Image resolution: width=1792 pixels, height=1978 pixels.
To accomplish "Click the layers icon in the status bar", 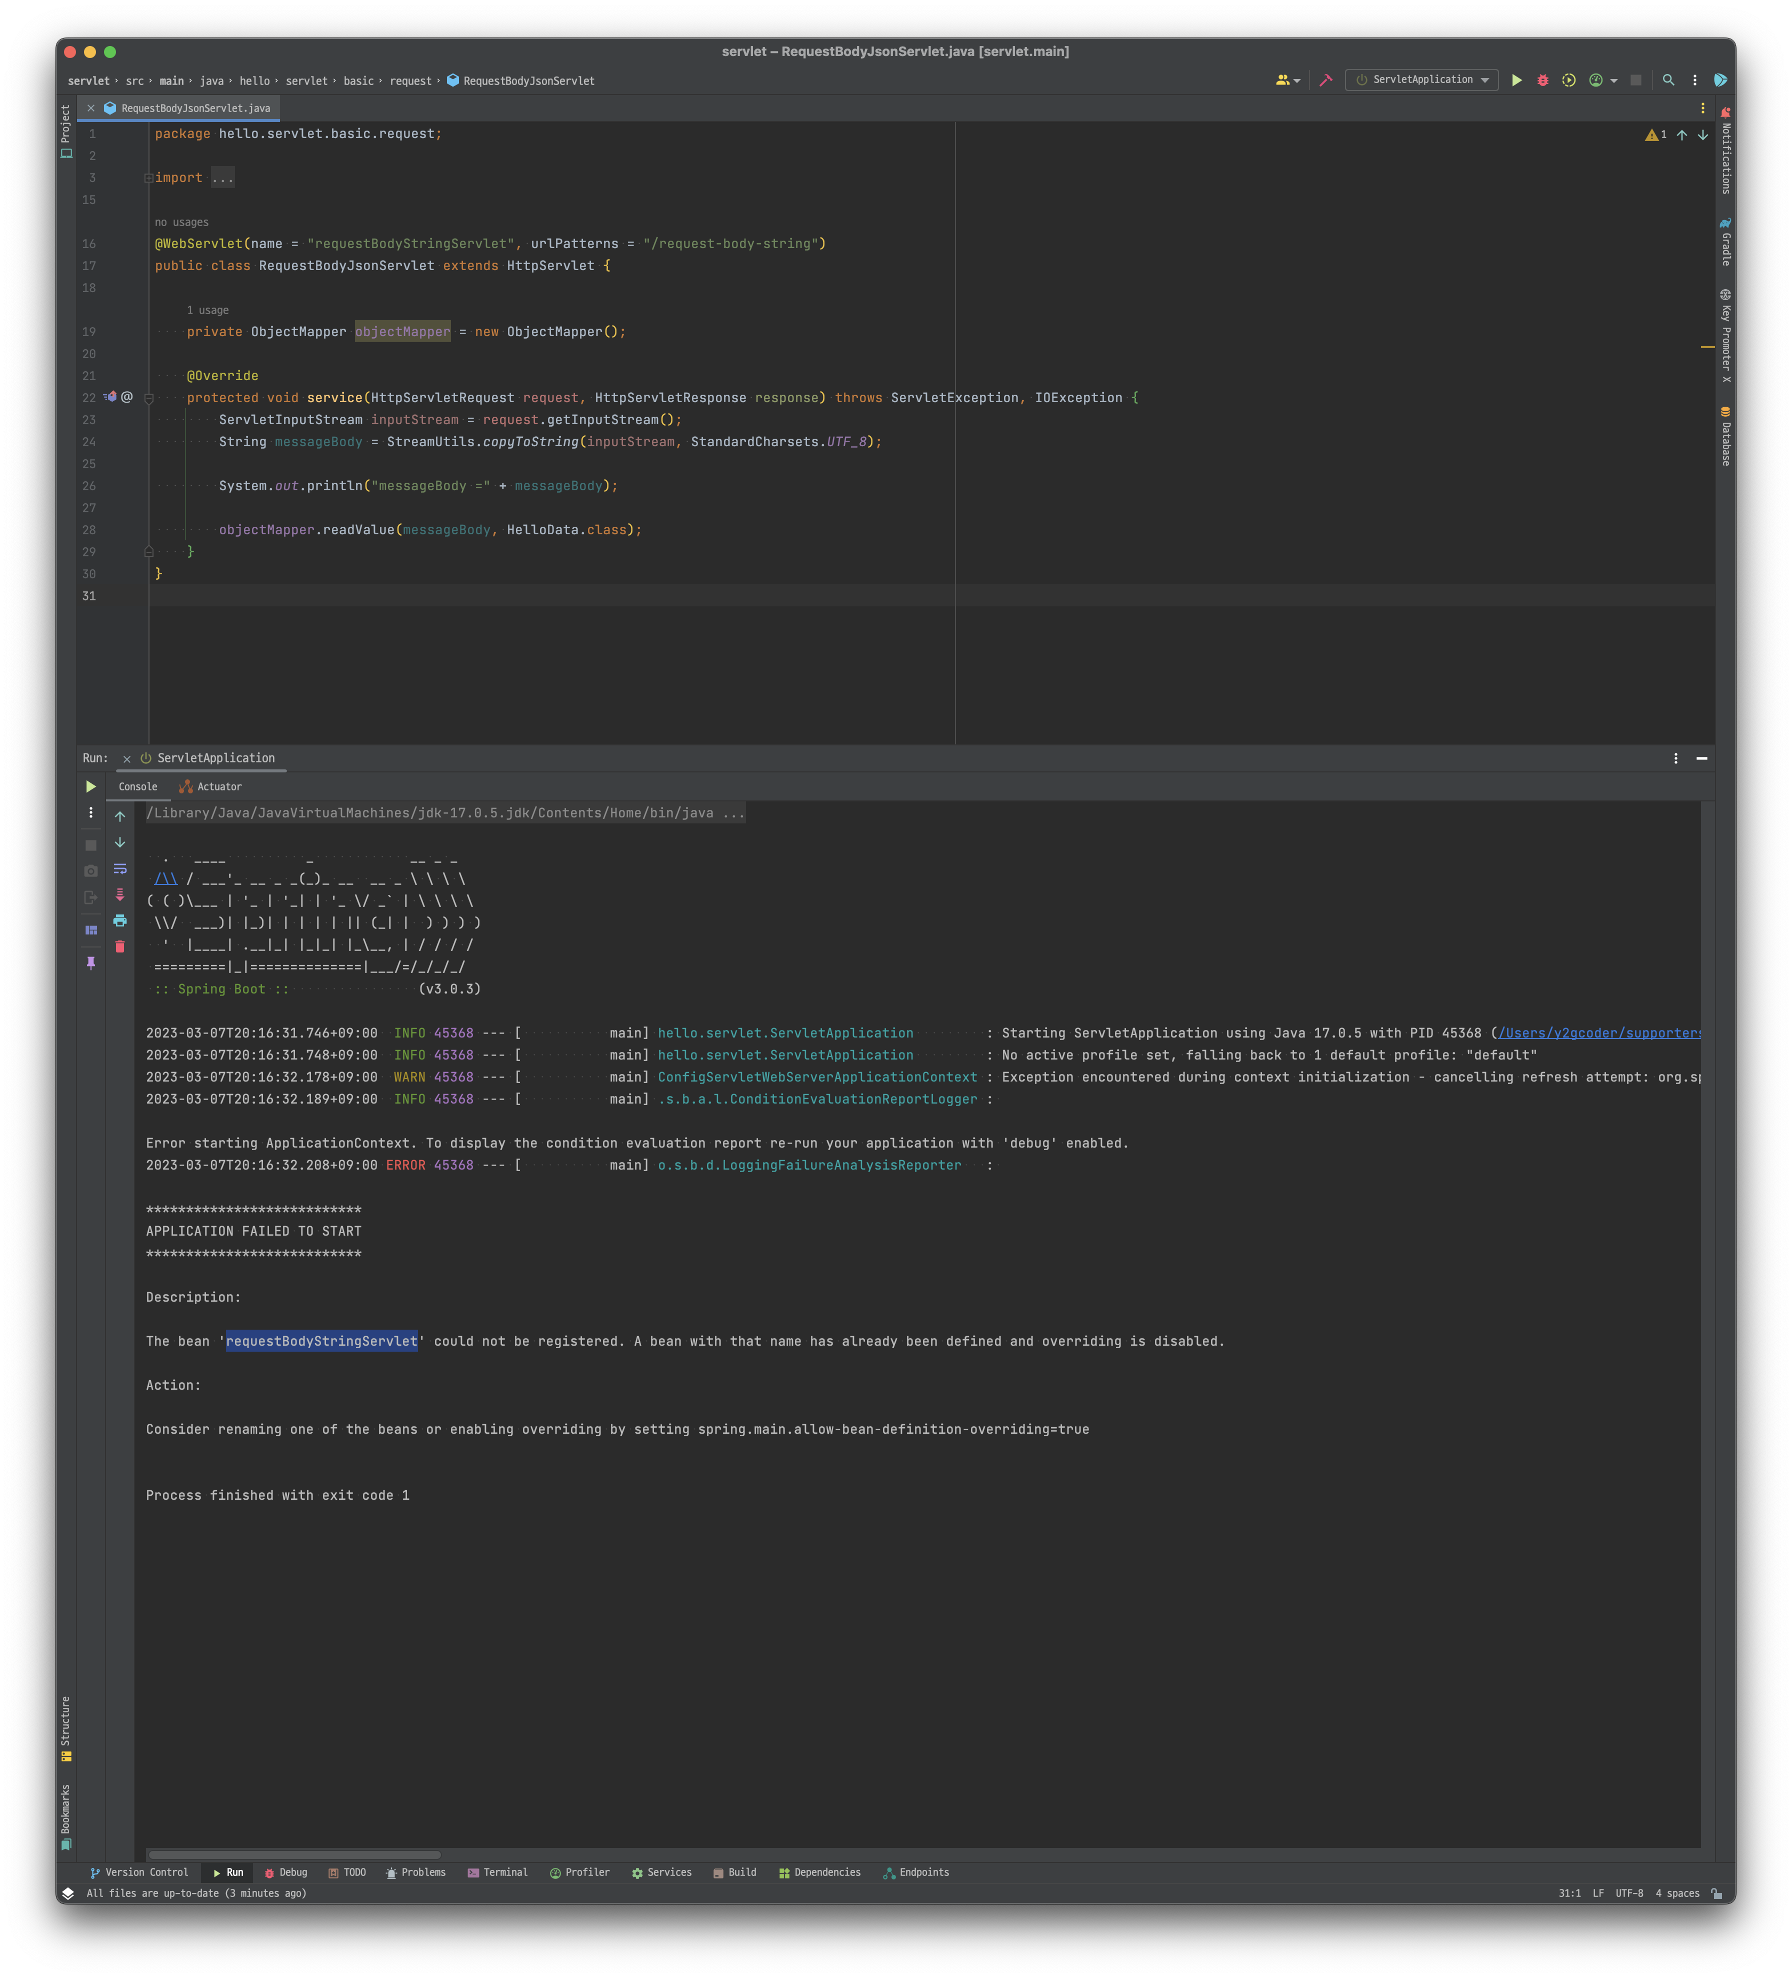I will [67, 1893].
